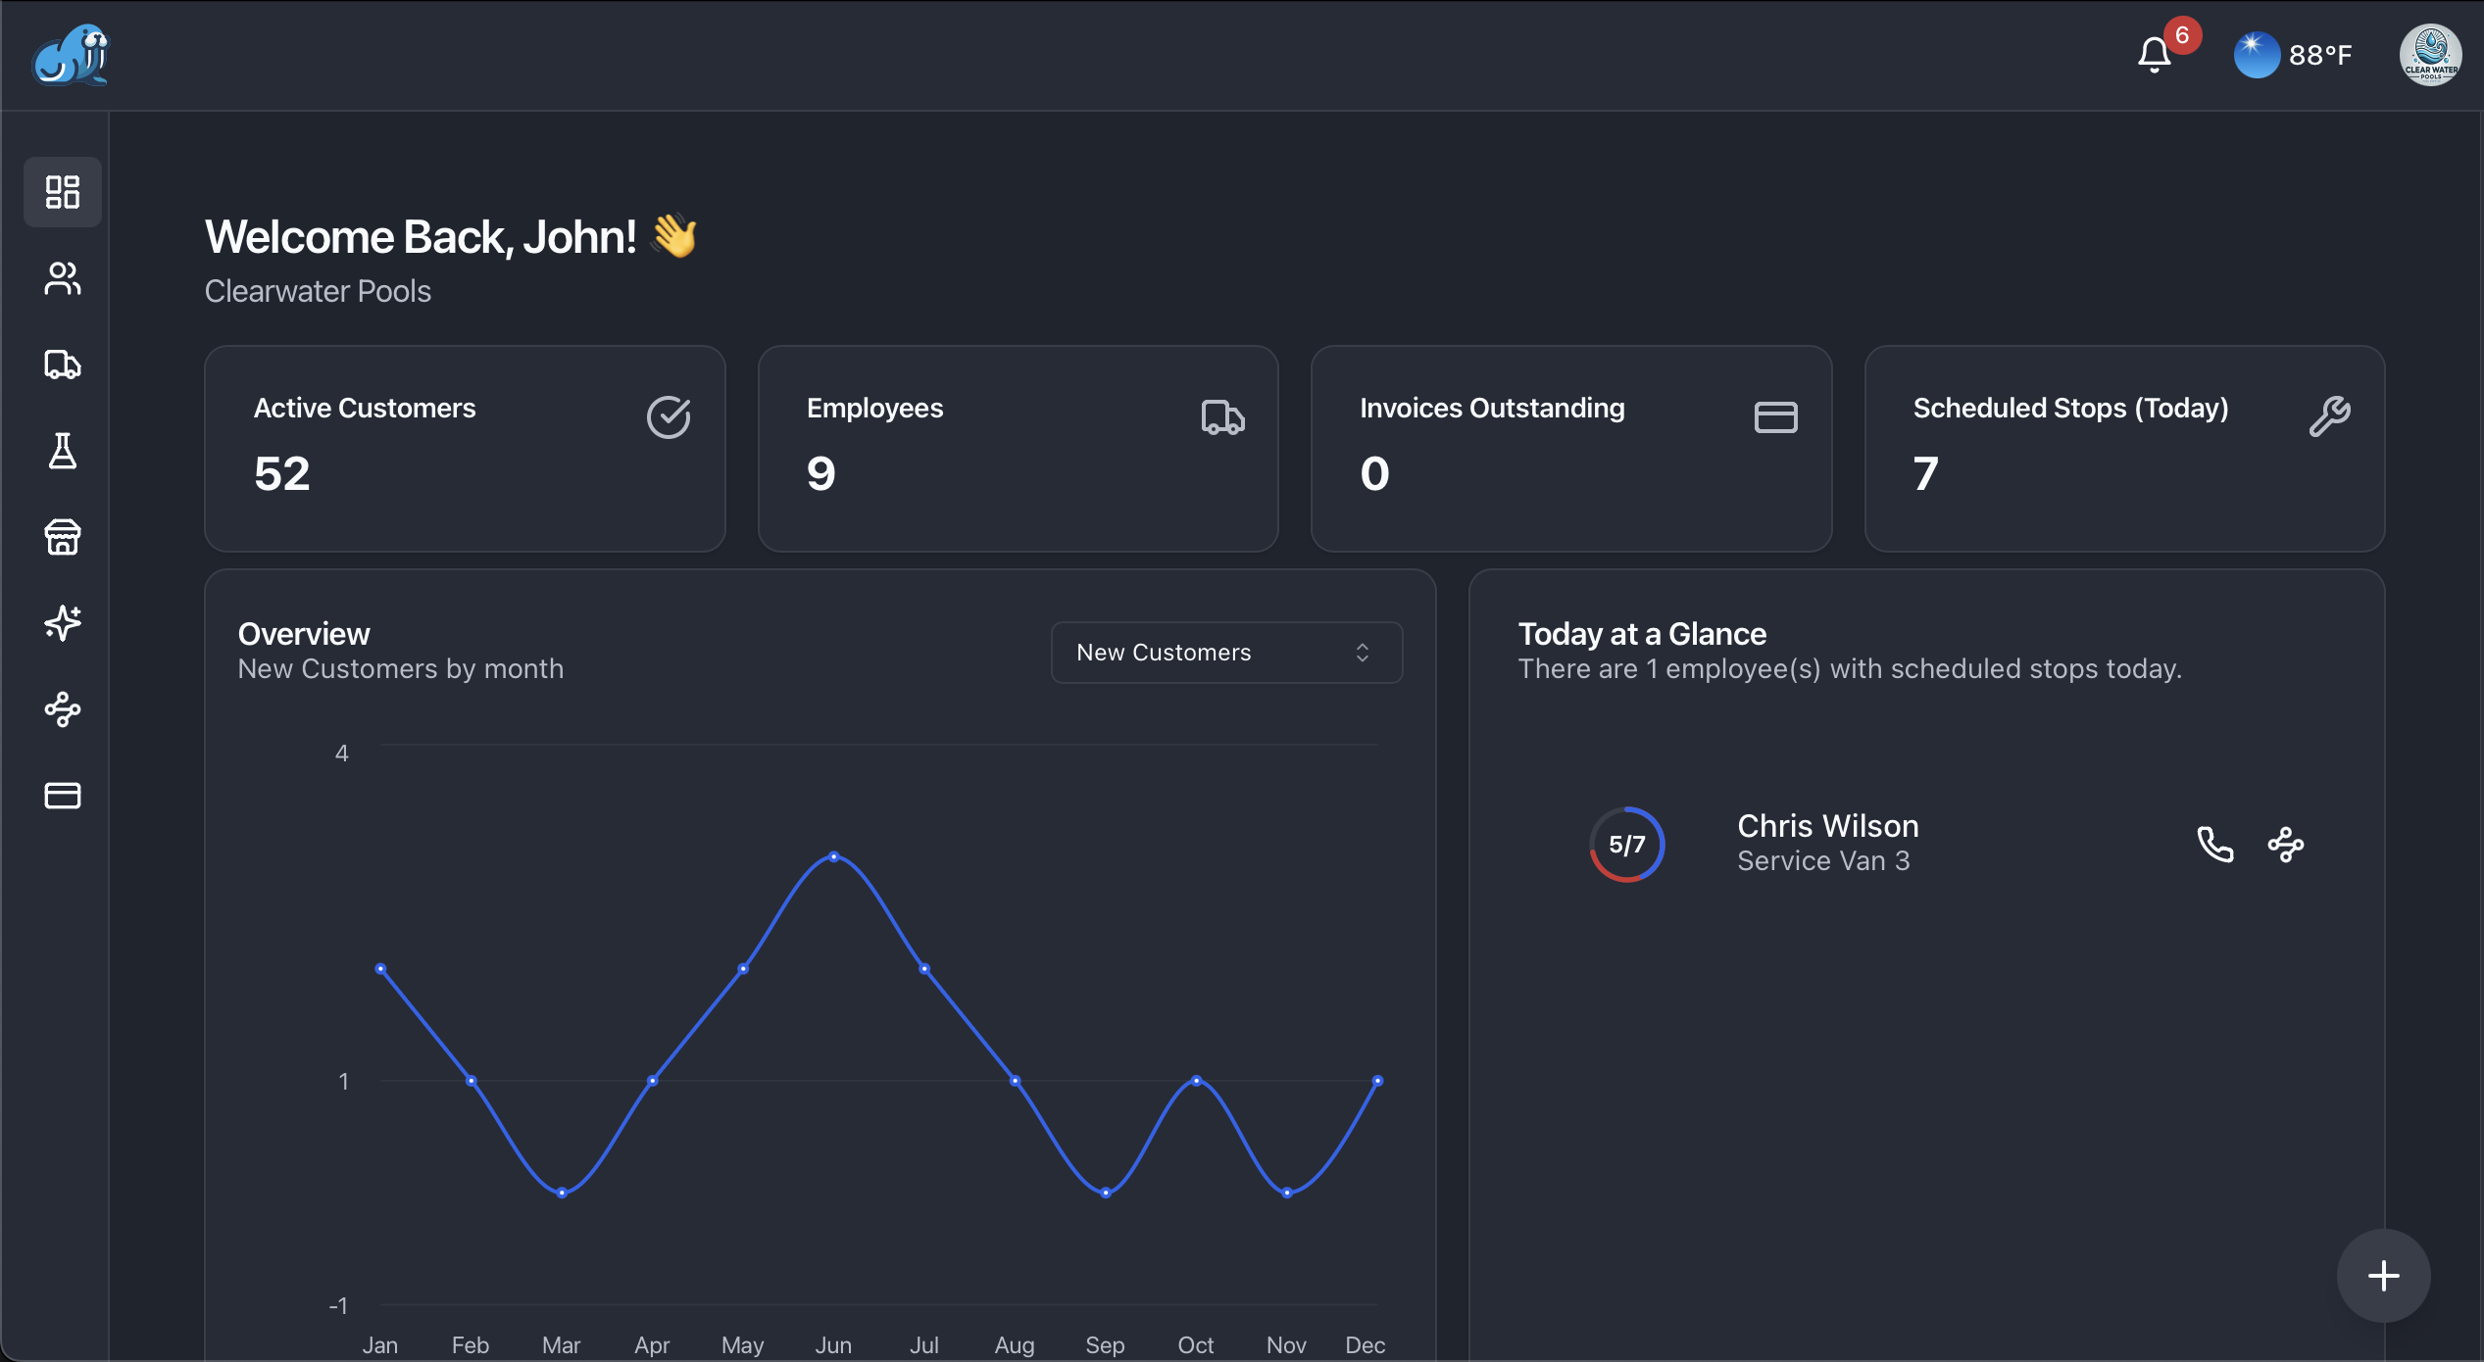Open the billing card icon in sidebar
This screenshot has height=1362, width=2484.
63,796
